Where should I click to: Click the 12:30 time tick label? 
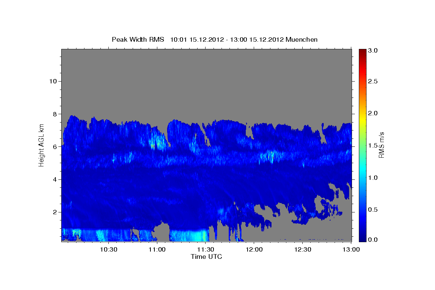click(x=303, y=249)
